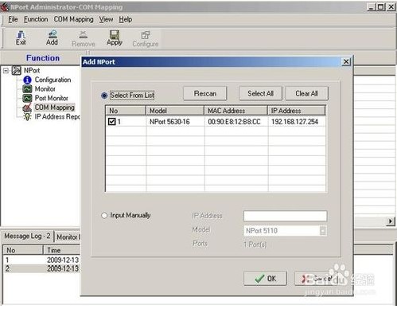Confirm with the OK button
Viewport: 397px width, 309px height.
click(x=265, y=279)
